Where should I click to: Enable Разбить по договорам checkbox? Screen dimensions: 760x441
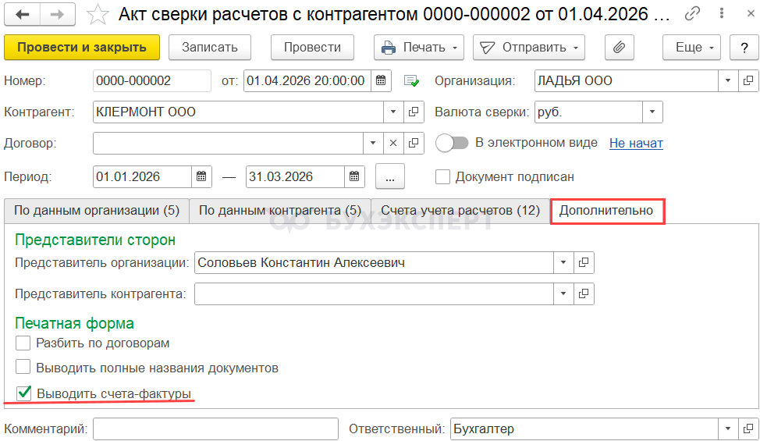23,343
